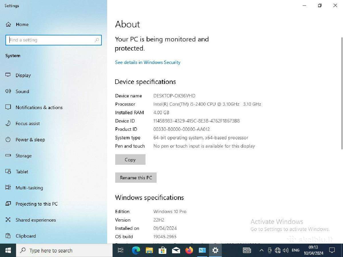Click the Type here to search box

pyautogui.click(x=64, y=250)
